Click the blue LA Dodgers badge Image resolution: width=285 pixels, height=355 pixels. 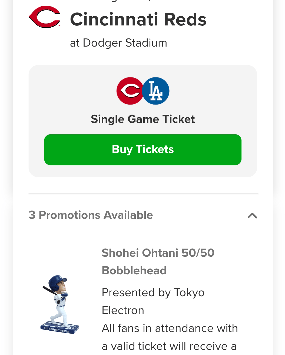click(156, 91)
